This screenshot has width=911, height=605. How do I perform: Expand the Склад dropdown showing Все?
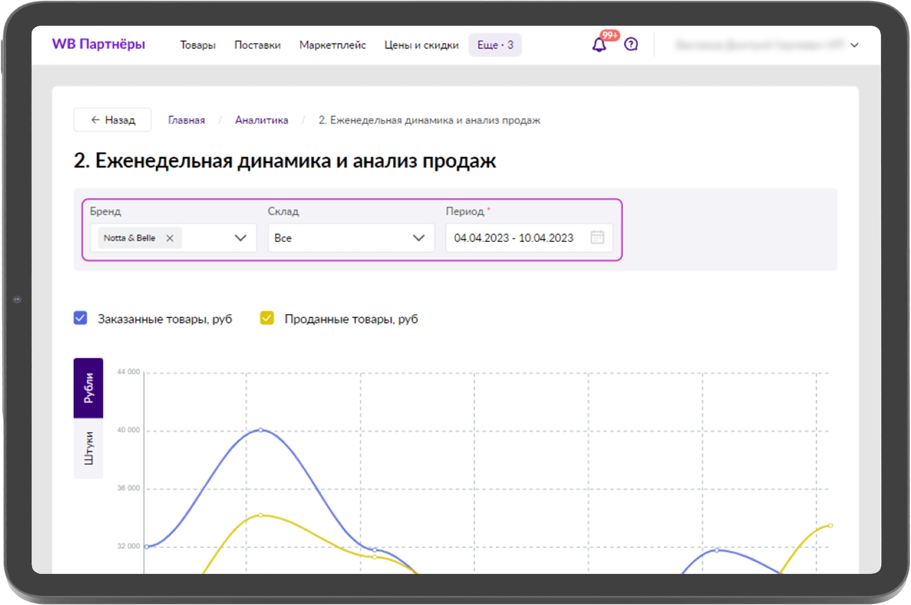(418, 238)
